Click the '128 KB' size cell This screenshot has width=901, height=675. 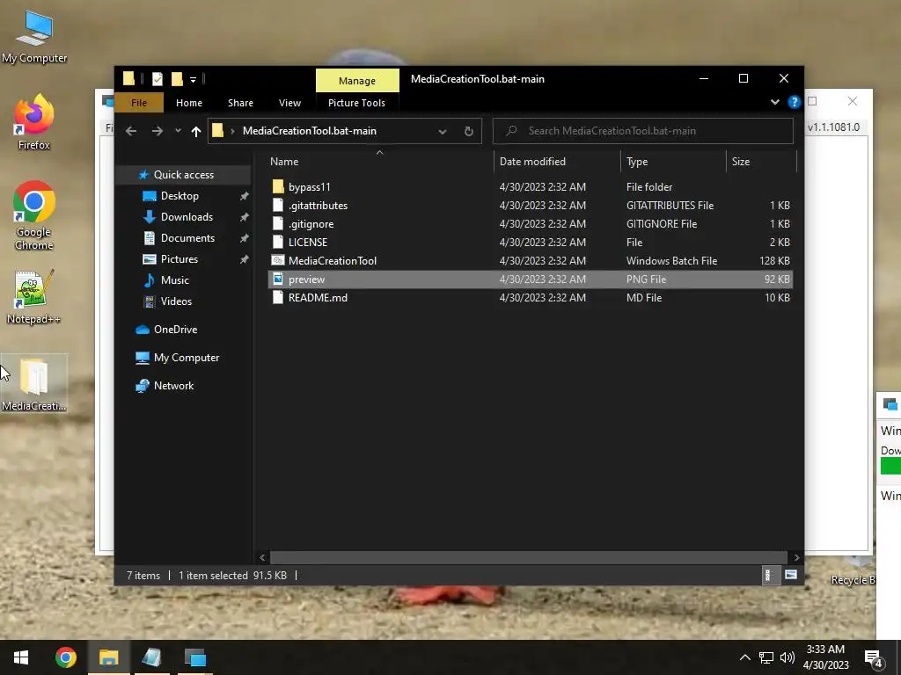(x=774, y=260)
